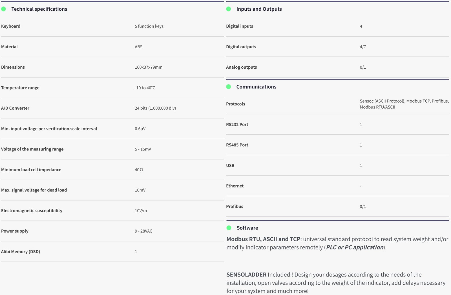Click the Alibi Memory (DSD) label

tap(21, 251)
